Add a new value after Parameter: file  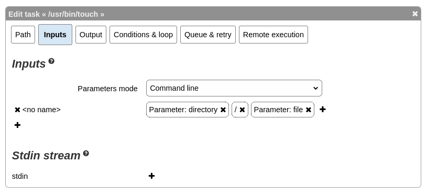(322, 109)
